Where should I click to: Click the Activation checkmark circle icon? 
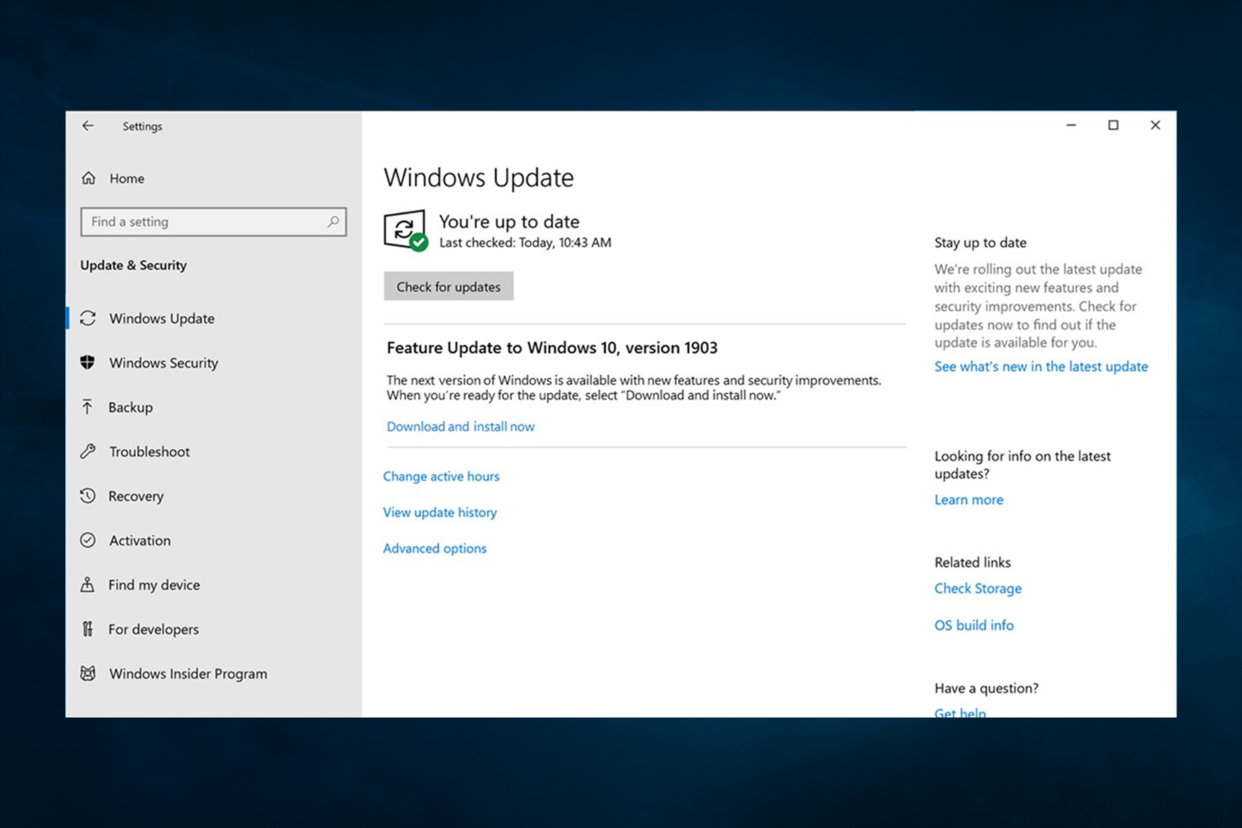[x=88, y=540]
